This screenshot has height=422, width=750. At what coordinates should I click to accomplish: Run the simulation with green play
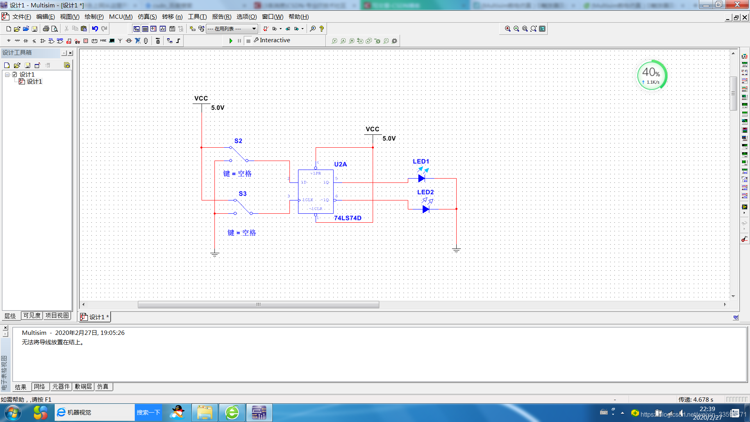(230, 41)
